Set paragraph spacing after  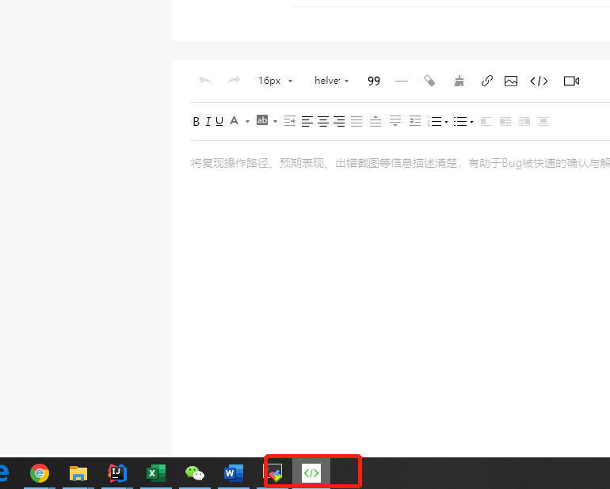pyautogui.click(x=395, y=121)
